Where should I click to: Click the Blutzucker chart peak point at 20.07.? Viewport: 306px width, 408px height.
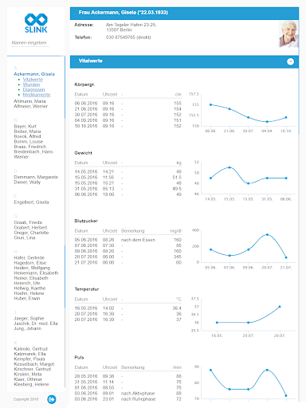[x=267, y=234]
